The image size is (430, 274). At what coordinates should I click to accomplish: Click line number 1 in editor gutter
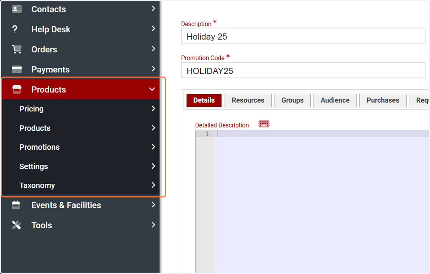point(207,134)
